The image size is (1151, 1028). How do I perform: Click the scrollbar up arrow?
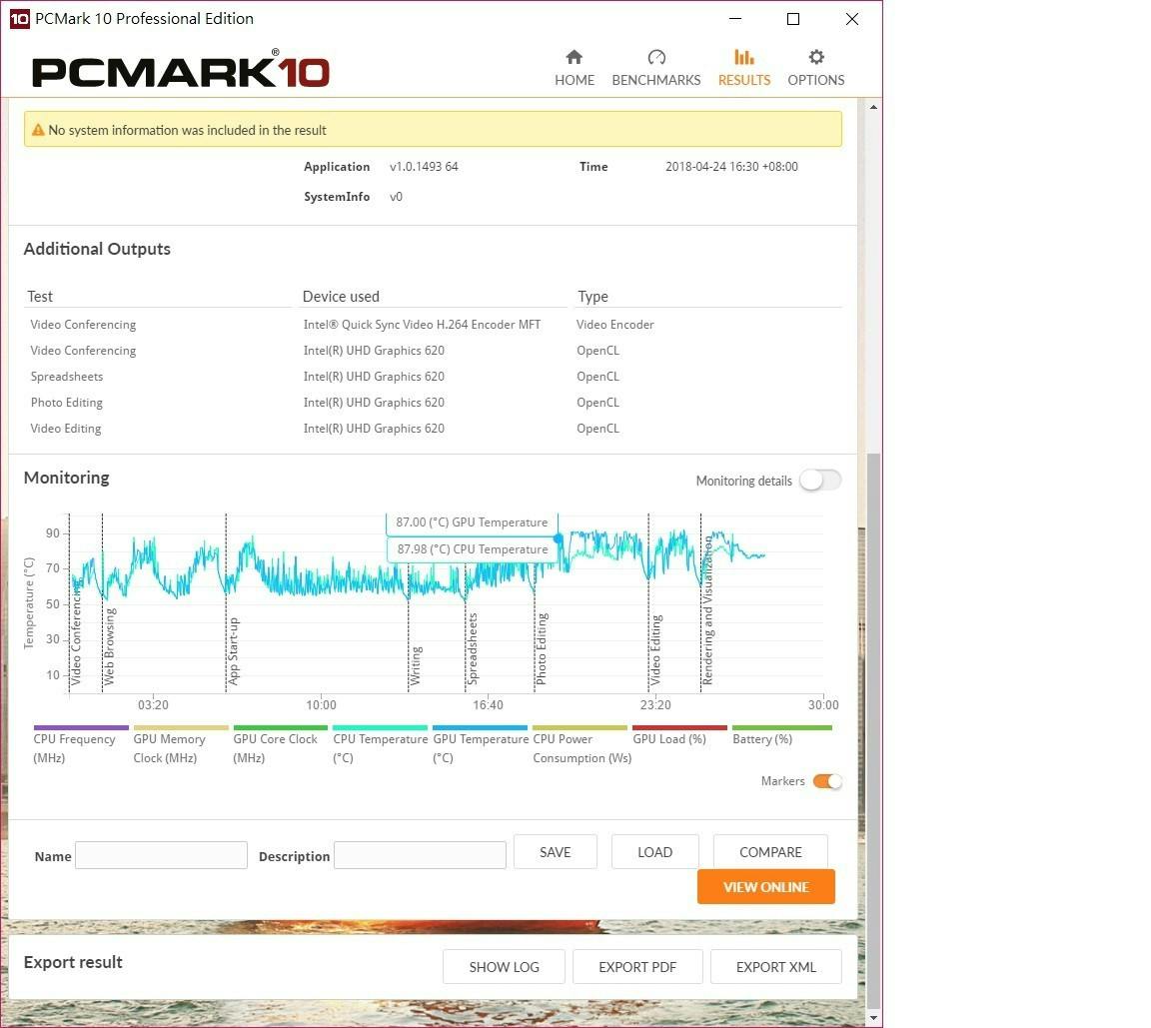(873, 107)
